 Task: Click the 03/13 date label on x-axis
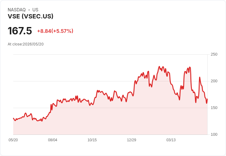click(x=171, y=140)
